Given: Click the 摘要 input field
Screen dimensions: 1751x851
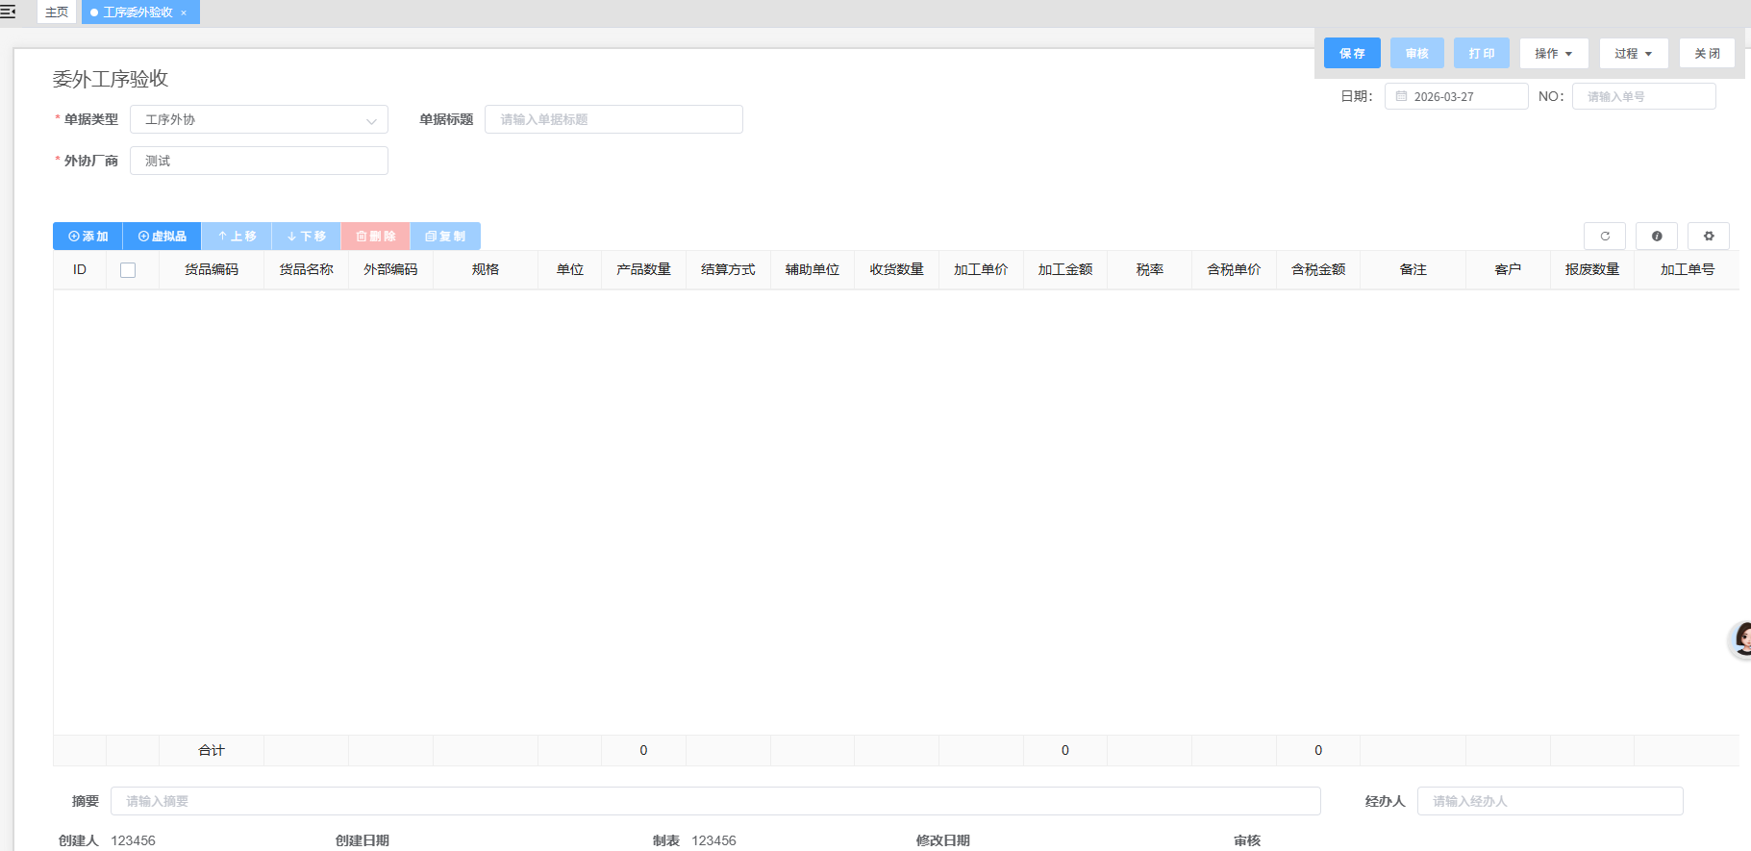Looking at the screenshot, I should coord(714,801).
